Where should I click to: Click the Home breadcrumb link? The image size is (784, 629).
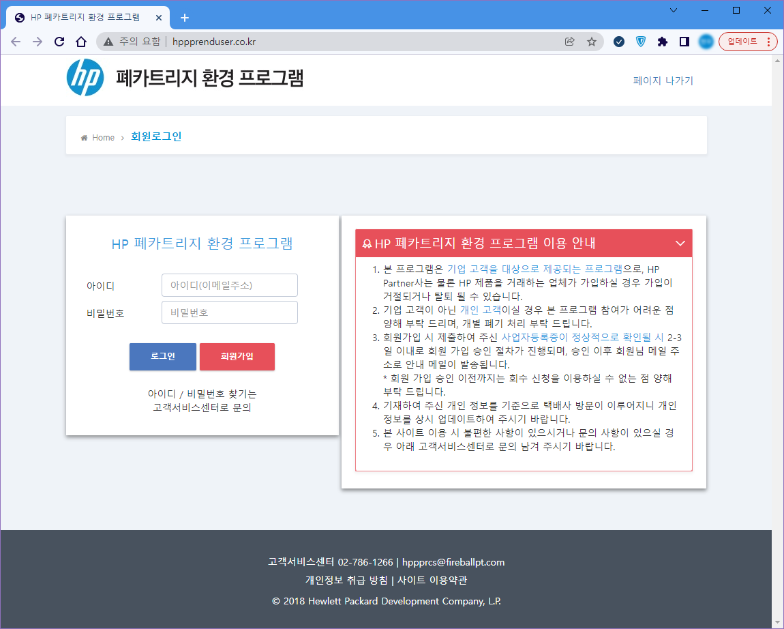103,138
